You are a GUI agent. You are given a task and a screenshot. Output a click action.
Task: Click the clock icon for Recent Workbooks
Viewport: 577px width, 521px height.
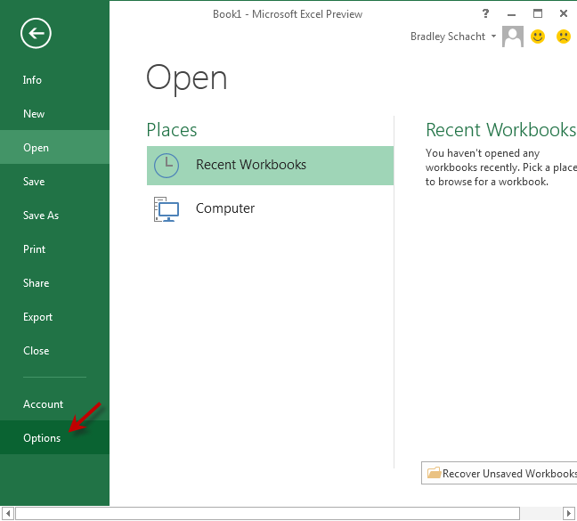tap(167, 166)
